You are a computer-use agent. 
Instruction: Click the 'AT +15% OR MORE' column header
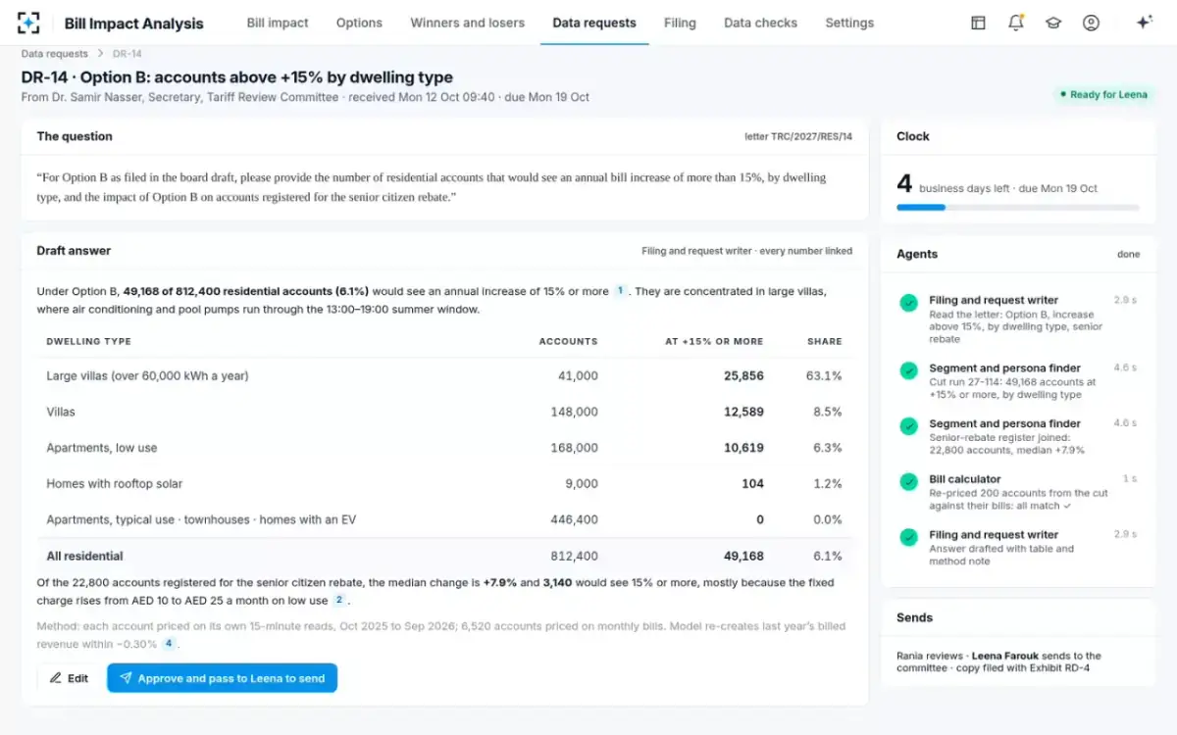click(714, 341)
